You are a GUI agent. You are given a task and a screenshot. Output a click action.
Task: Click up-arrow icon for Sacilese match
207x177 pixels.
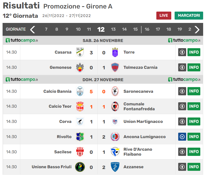click(182, 152)
